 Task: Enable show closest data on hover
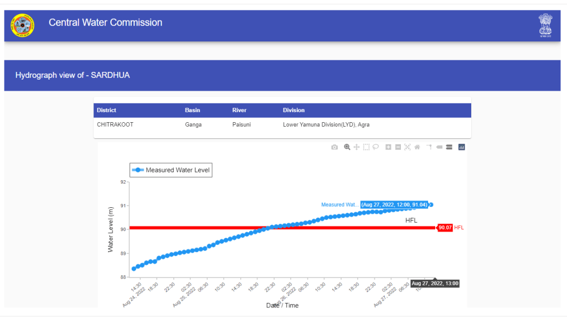pyautogui.click(x=439, y=147)
